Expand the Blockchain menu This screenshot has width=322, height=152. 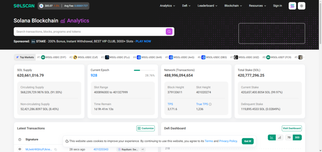coord(233,6)
